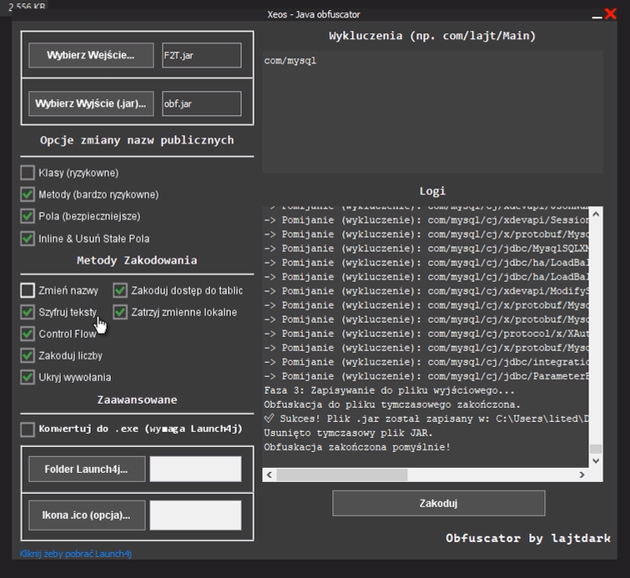Toggle the Szyfruj teksty checkbox
Viewport: 630px width, 578px height.
pyautogui.click(x=28, y=313)
